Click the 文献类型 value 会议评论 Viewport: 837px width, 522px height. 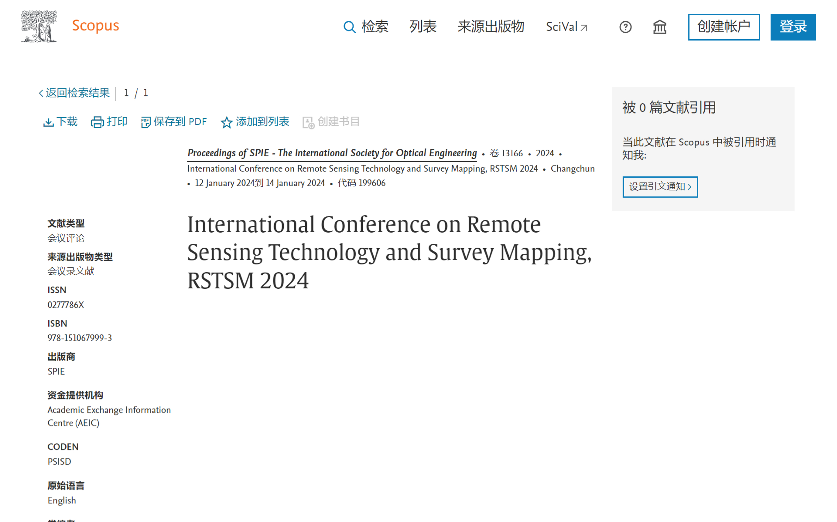66,238
